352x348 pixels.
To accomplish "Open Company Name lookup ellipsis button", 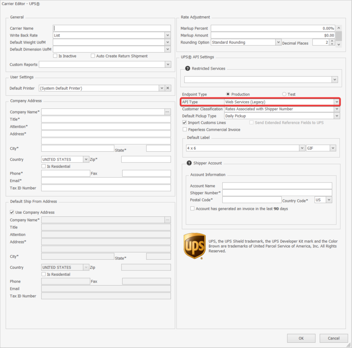I will pos(167,112).
